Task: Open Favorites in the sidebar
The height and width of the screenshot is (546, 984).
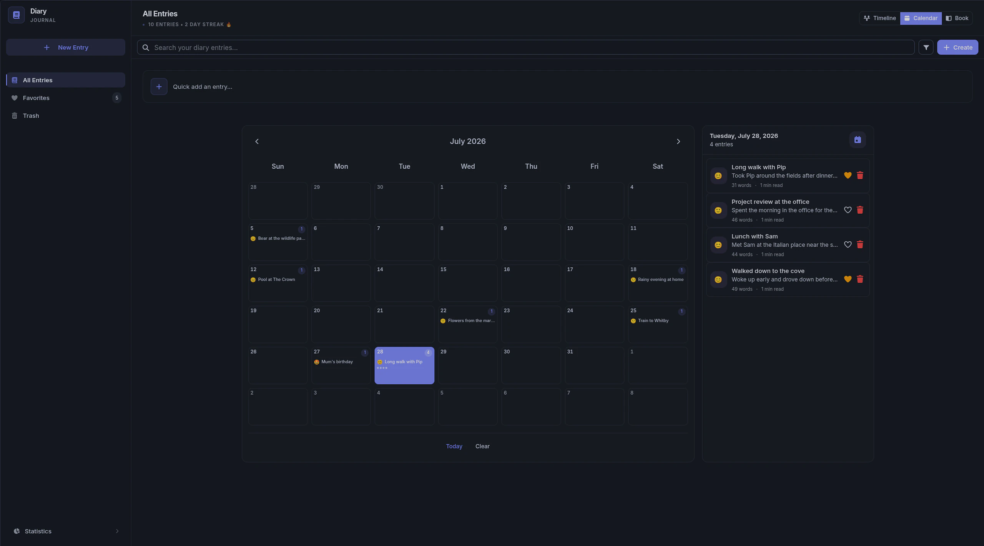Action: 65,98
